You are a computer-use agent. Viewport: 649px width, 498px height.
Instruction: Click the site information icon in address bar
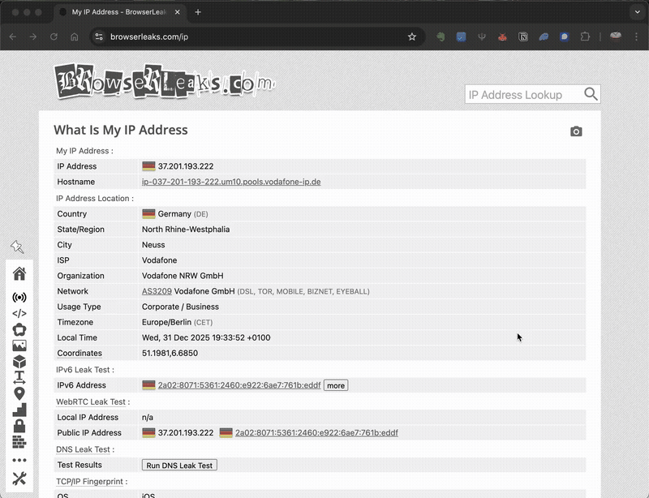pyautogui.click(x=99, y=36)
